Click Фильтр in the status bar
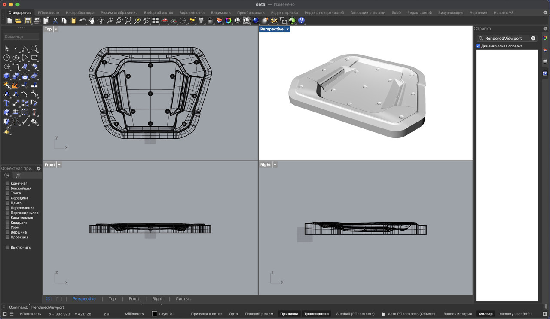This screenshot has width=550, height=319. pos(486,314)
